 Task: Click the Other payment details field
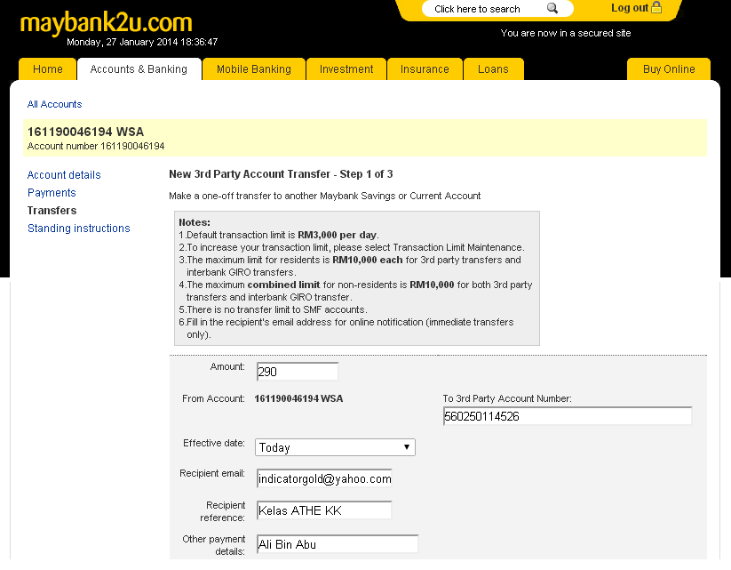(338, 544)
